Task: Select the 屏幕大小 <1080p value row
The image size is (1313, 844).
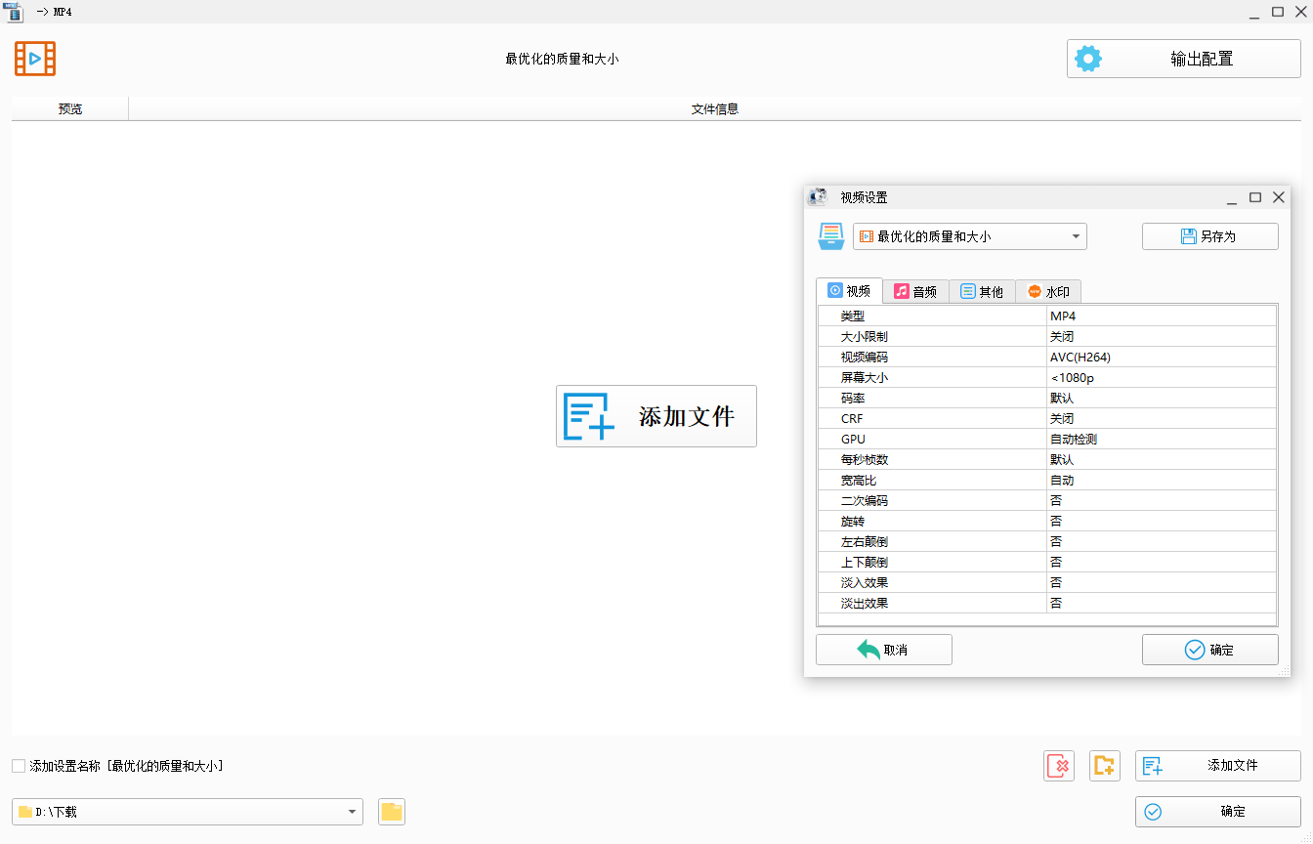Action: click(x=1161, y=378)
